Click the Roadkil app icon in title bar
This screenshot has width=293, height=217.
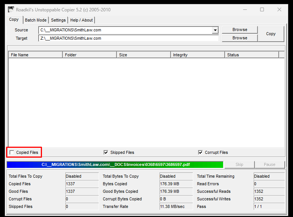tap(11, 10)
